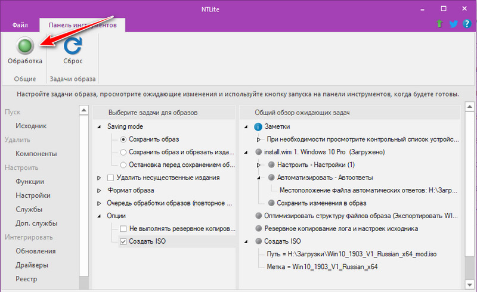This screenshot has height=292, width=477.
Task: Collapse the Создать ISO overview node
Action: click(x=246, y=242)
